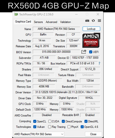
Task: Toggle the Ray Tracing checkbox
Action: click(50, 127)
